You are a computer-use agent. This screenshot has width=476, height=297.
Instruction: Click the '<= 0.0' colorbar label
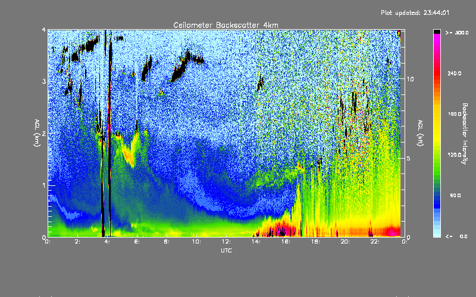(x=457, y=236)
